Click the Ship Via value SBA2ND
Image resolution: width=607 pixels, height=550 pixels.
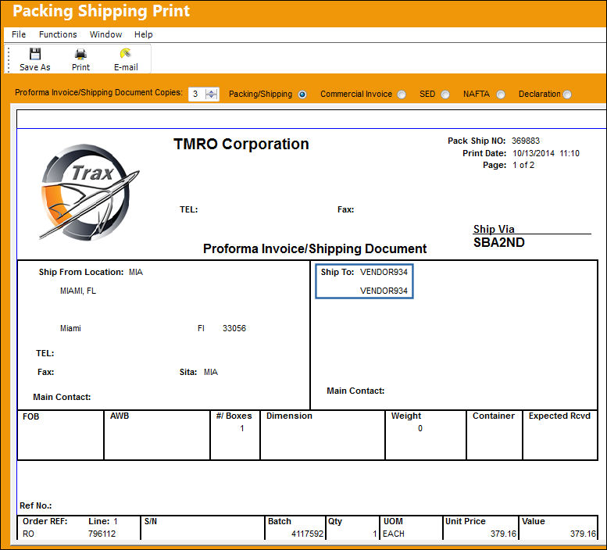[x=499, y=243]
